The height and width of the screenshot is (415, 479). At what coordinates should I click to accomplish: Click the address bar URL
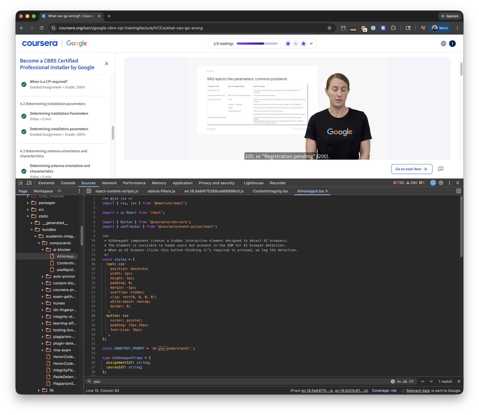click(131, 28)
